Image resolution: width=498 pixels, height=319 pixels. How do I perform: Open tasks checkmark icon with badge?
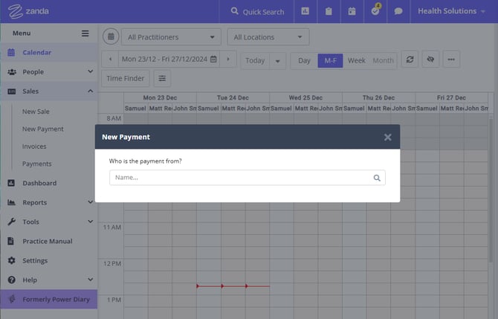(x=375, y=12)
